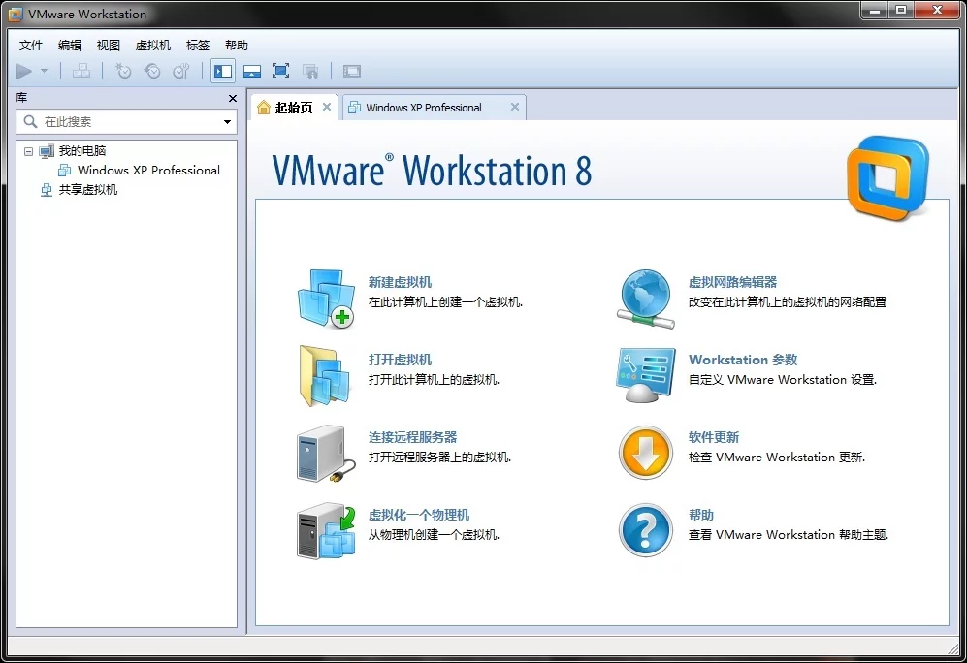
Task: Open the power options dropdown arrow
Action: [44, 72]
